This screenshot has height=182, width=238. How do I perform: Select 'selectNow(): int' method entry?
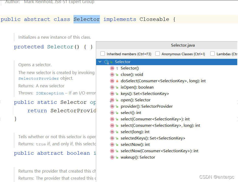click(x=135, y=145)
